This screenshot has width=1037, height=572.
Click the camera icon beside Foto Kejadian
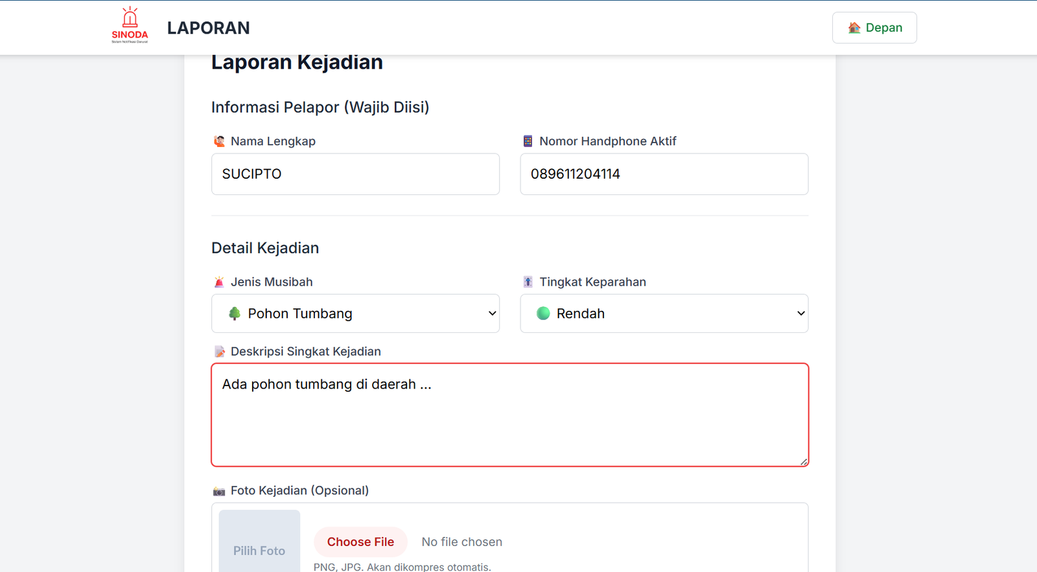click(219, 491)
